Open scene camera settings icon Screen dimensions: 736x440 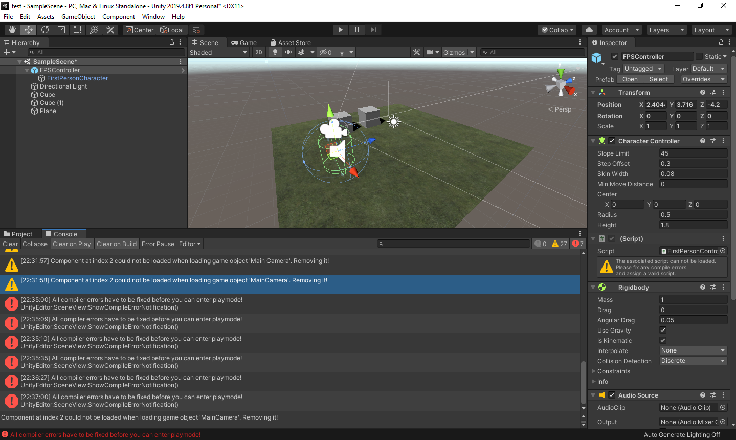tap(430, 52)
